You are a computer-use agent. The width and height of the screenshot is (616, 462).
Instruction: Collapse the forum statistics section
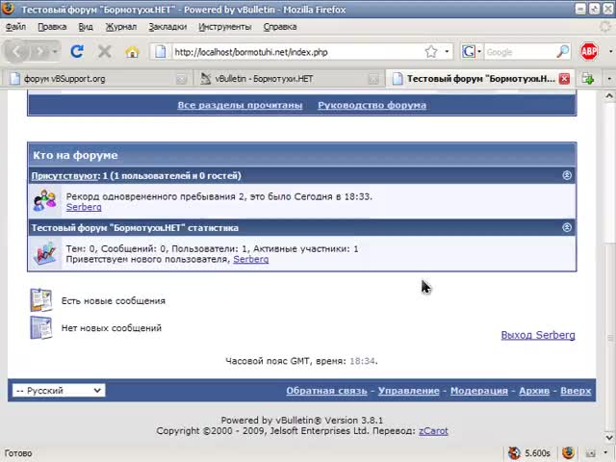[x=567, y=227]
